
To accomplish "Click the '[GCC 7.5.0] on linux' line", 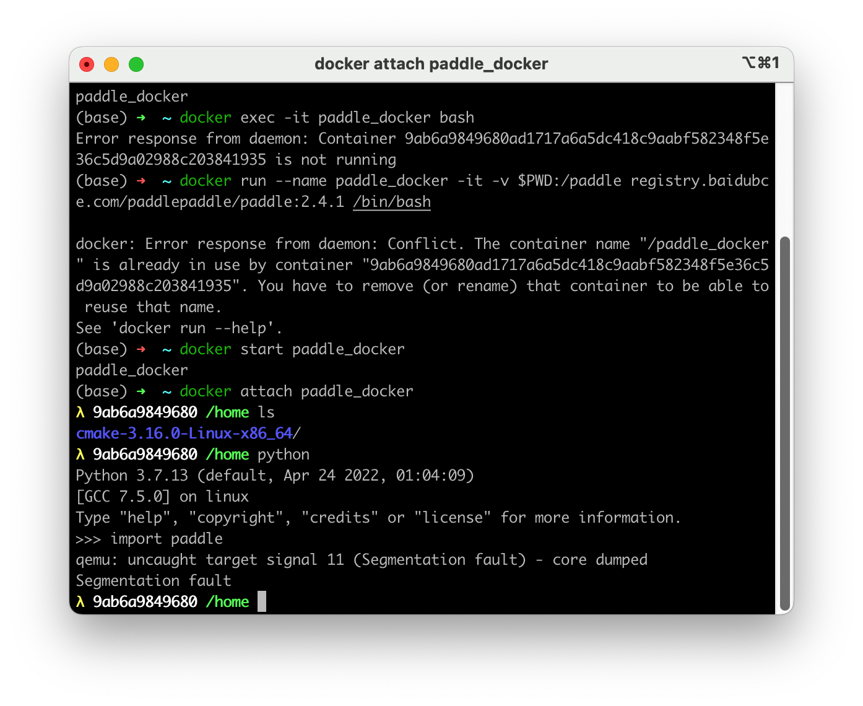I will pos(162,497).
